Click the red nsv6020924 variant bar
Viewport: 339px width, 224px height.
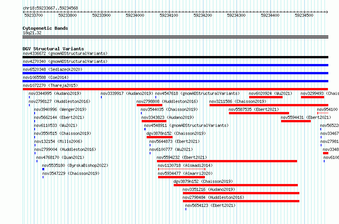(266, 97)
